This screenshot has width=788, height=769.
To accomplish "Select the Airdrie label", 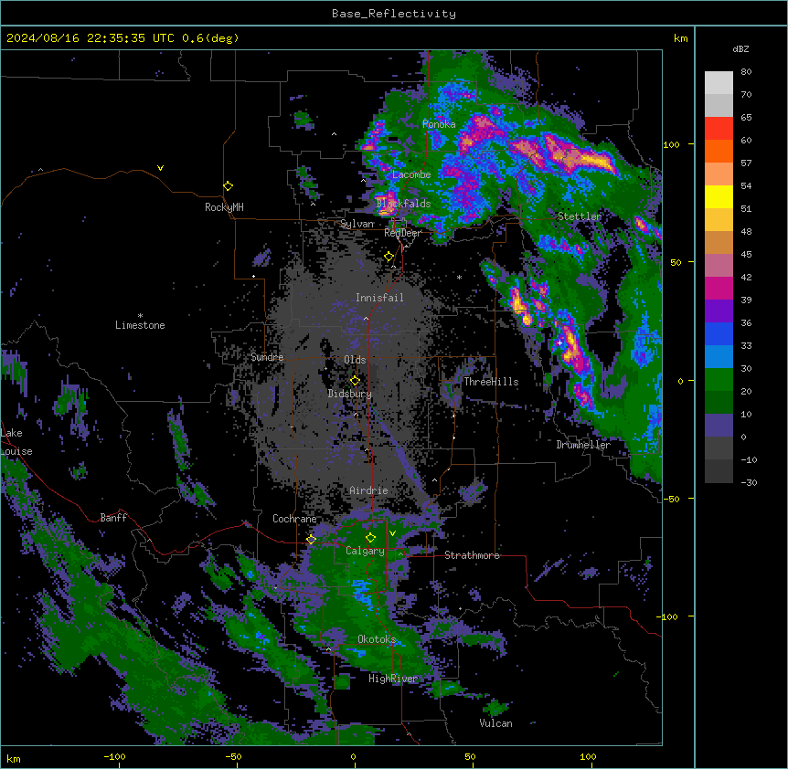I will click(x=368, y=490).
